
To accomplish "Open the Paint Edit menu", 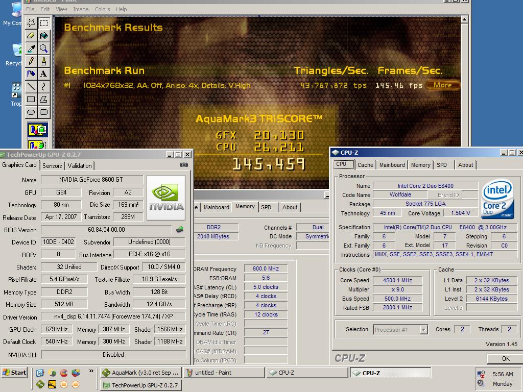I will pyautogui.click(x=45, y=9).
